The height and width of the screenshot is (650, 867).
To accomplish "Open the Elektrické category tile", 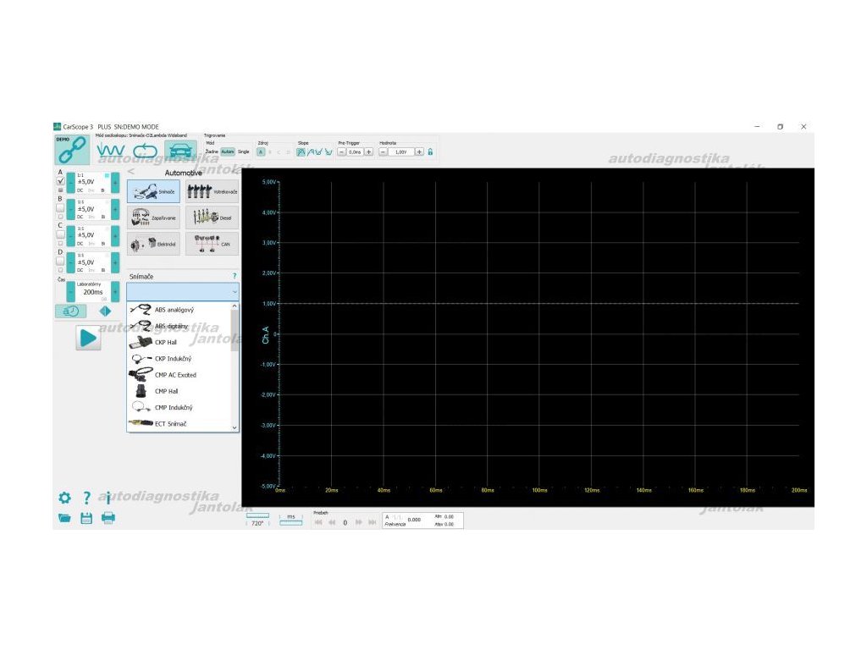I will [x=154, y=244].
